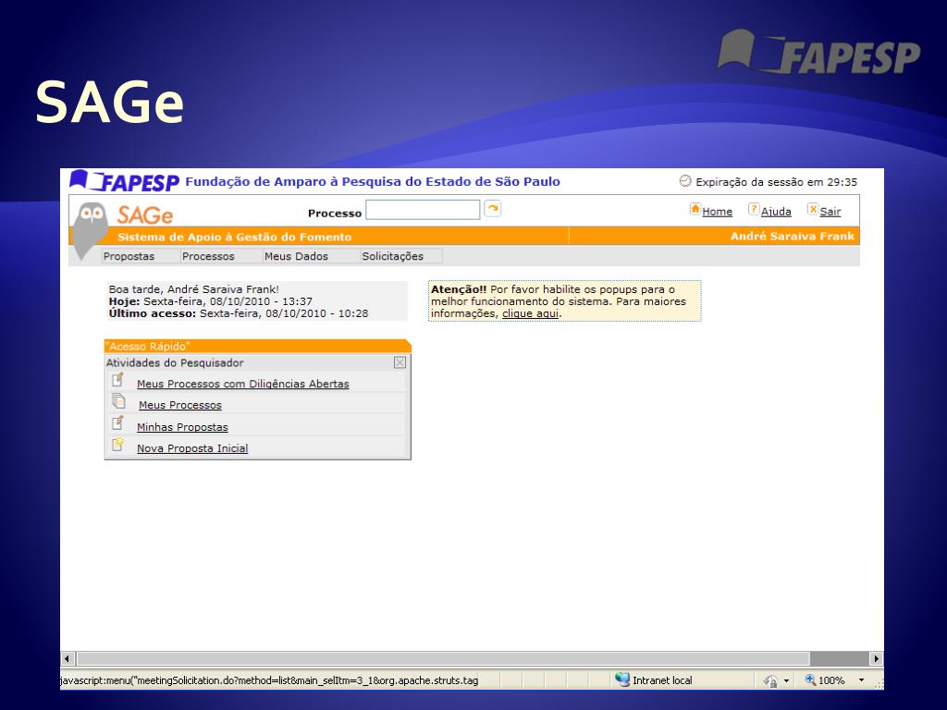This screenshot has width=947, height=710.
Task: Open the security icon dropdown arrow in status bar
Action: [786, 680]
